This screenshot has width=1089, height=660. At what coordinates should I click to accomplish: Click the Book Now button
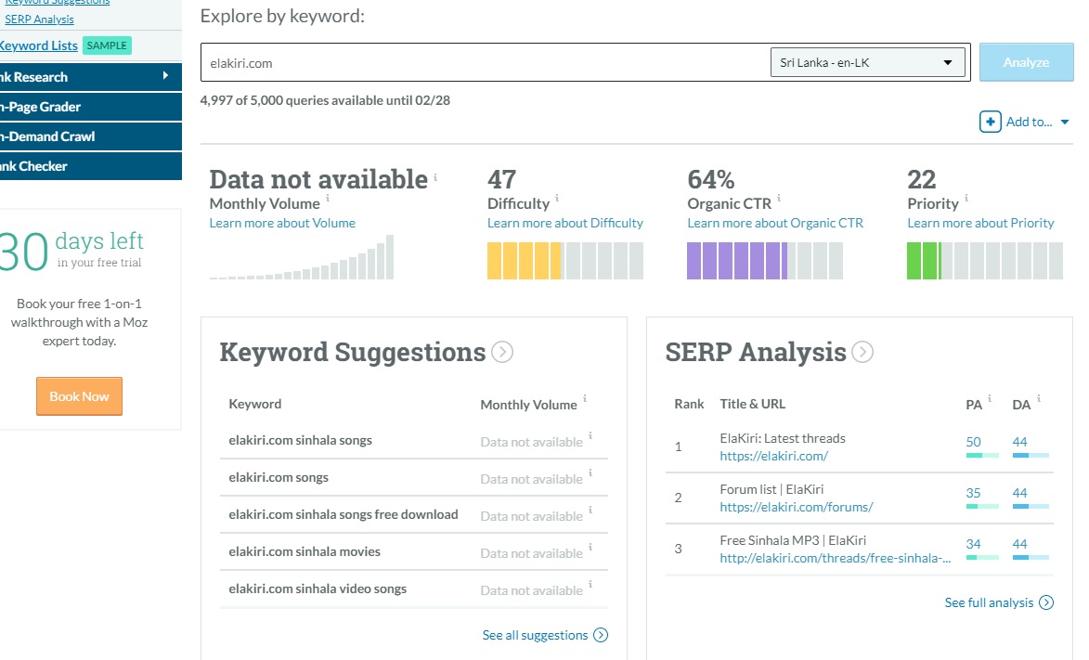click(79, 396)
